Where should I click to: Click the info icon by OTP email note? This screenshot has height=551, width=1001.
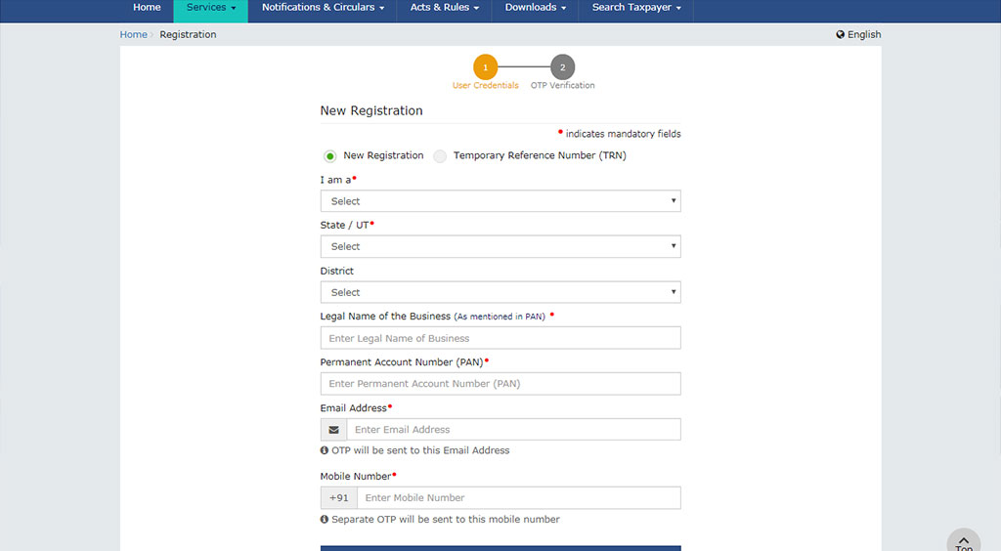coord(325,450)
